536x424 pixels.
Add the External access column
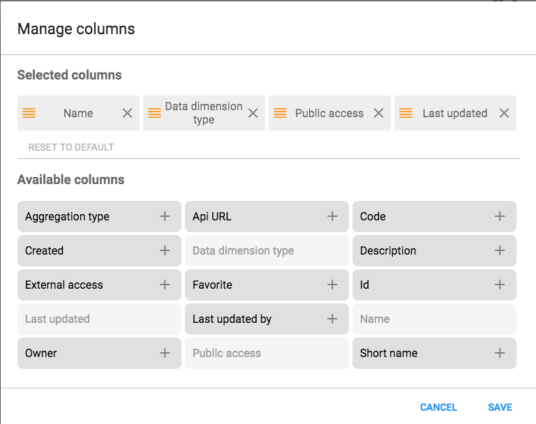coord(165,285)
